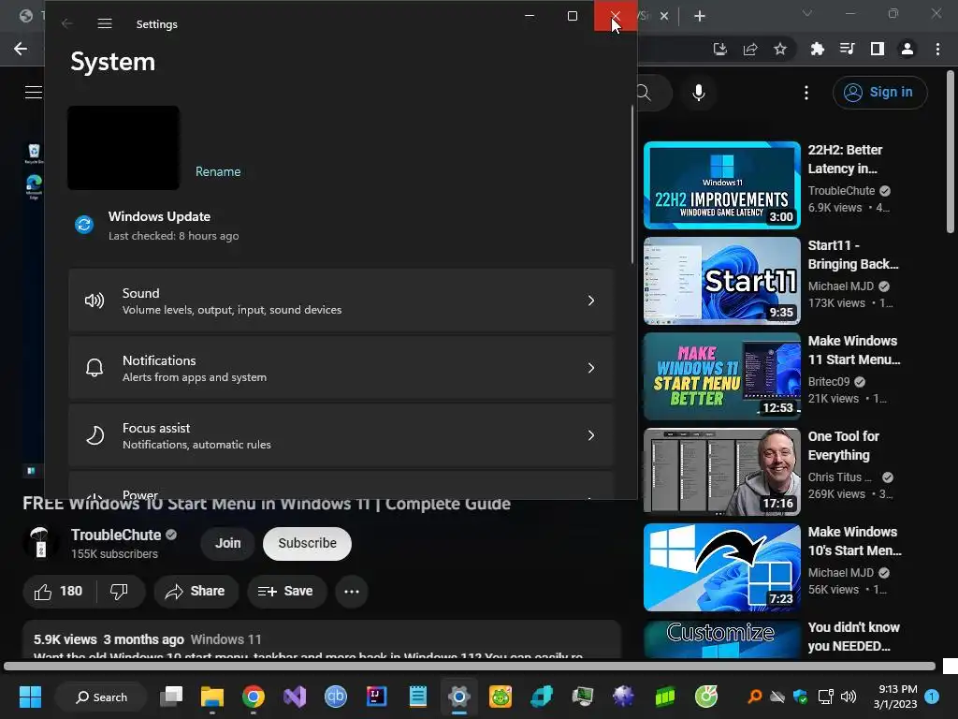Click Chrome share page icon
Viewport: 958px width, 719px height.
(750, 49)
